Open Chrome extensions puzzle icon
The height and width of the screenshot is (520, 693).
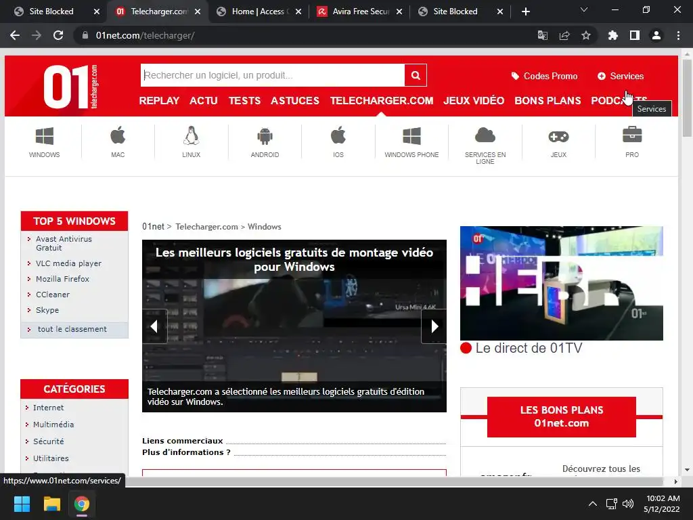[x=613, y=35]
